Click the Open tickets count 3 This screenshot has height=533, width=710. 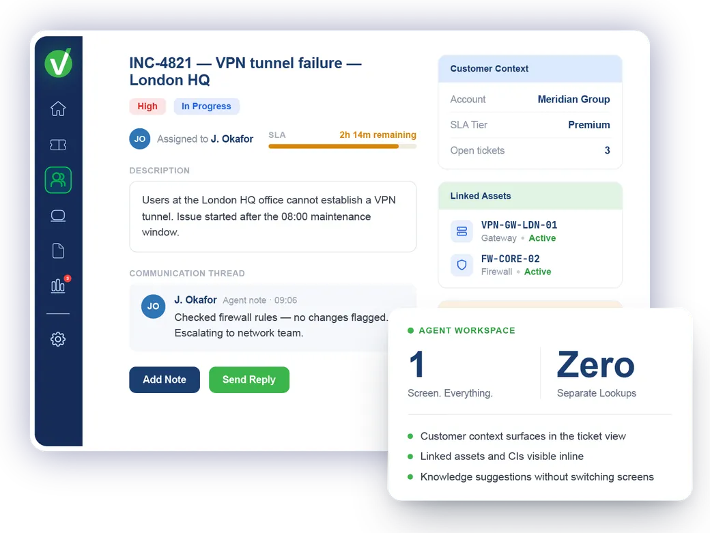607,150
